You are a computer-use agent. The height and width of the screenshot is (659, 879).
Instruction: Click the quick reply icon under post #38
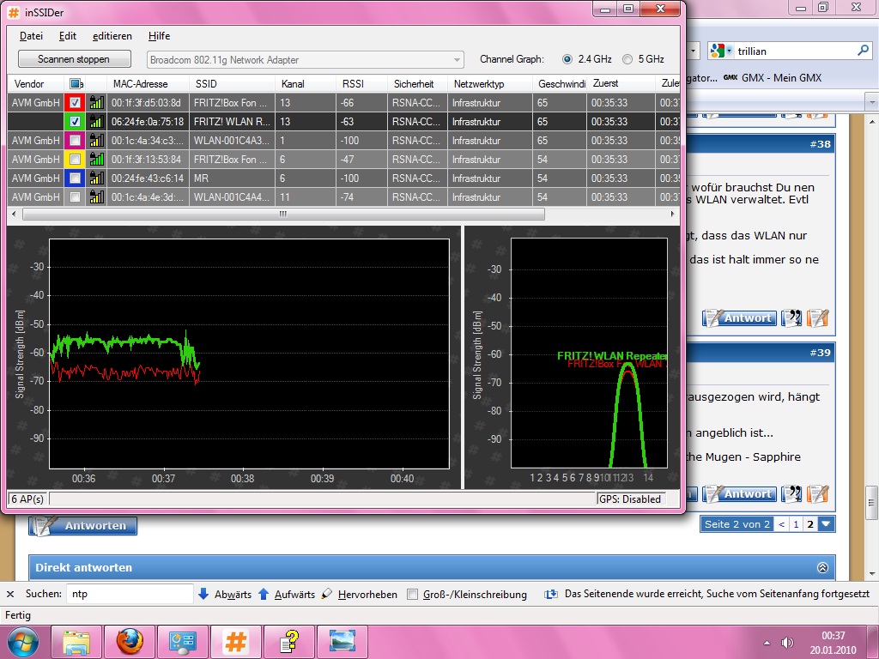(817, 317)
